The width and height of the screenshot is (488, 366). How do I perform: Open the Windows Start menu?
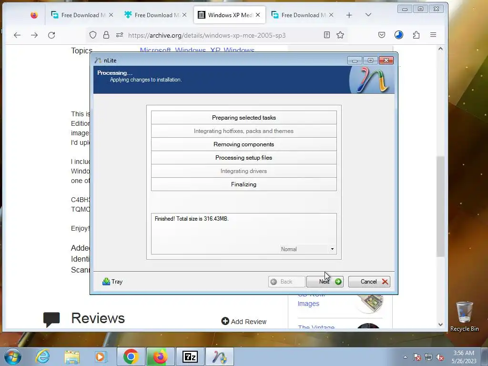pos(12,356)
